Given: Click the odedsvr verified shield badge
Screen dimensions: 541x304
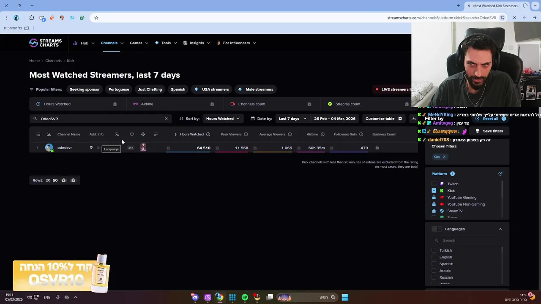Looking at the screenshot, I should click(x=91, y=148).
